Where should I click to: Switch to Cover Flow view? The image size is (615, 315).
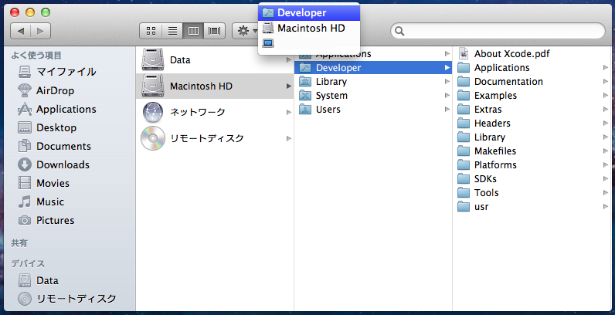click(x=214, y=31)
